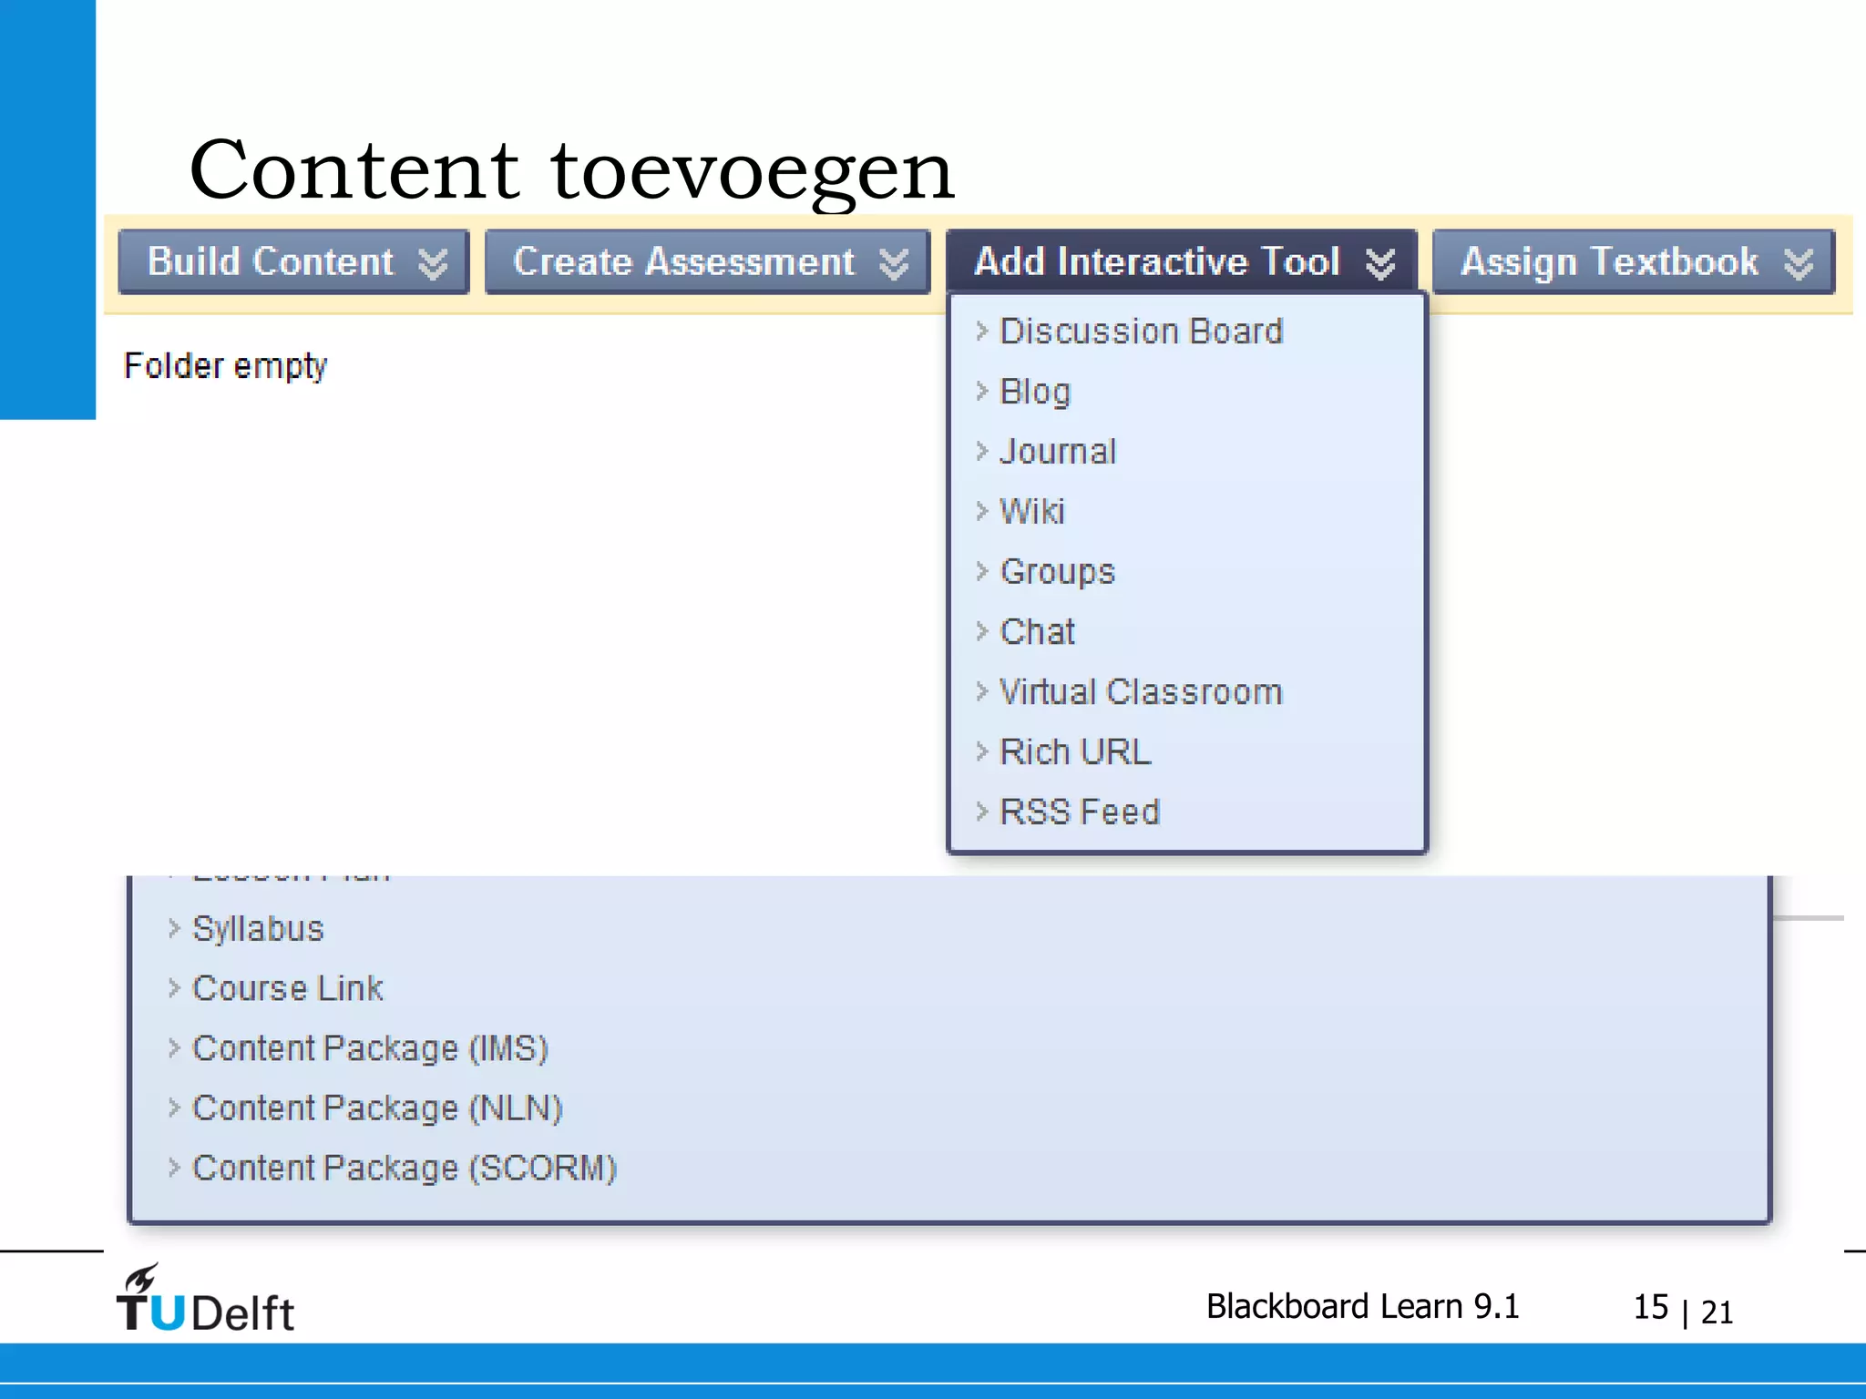Select Groups in the dropdown menu
Viewport: 1866px width, 1399px height.
(x=1058, y=572)
